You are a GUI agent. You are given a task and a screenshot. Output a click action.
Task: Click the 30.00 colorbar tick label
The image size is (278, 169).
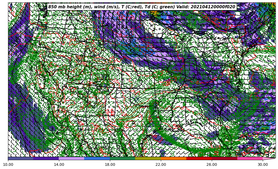pyautogui.click(x=263, y=165)
